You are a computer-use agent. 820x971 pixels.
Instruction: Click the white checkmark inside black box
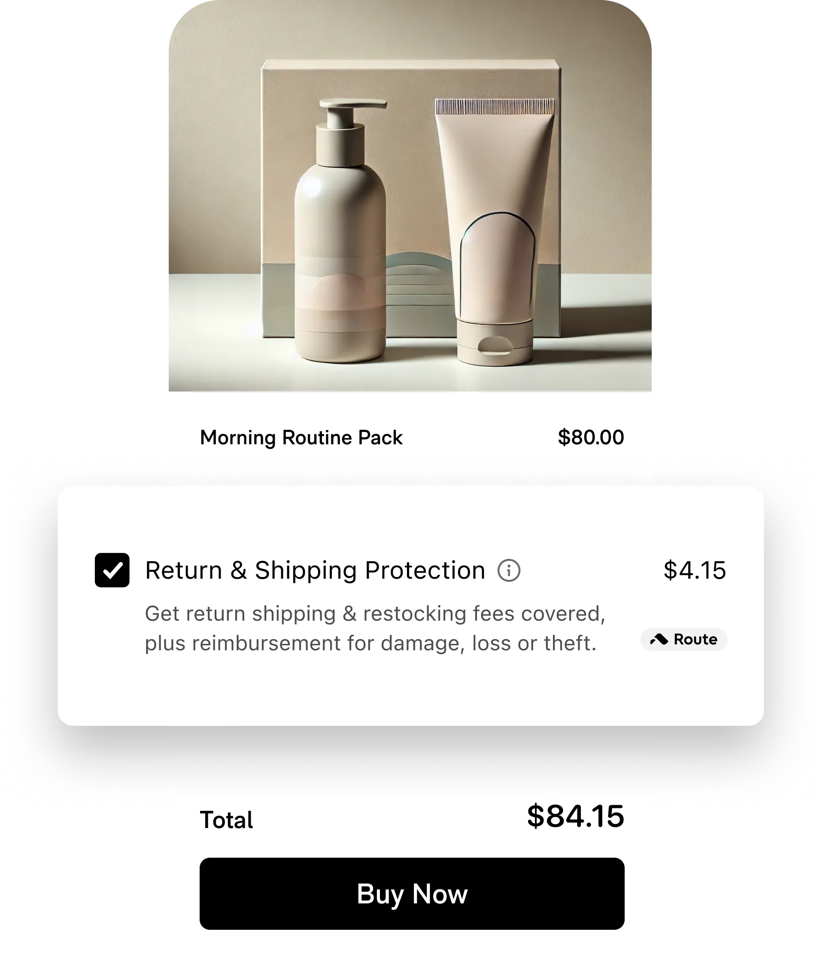coord(112,570)
